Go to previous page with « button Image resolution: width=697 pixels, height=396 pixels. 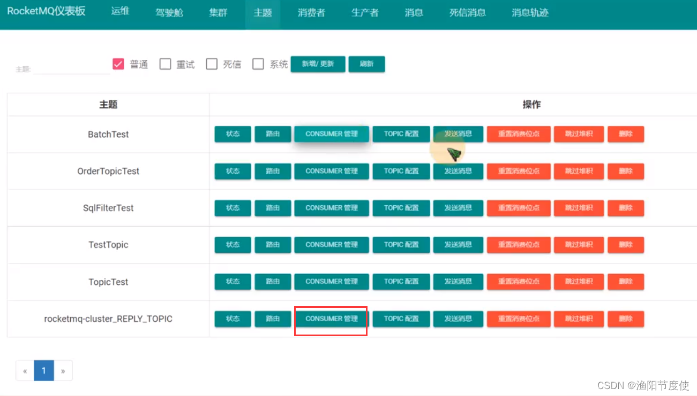[x=25, y=370]
